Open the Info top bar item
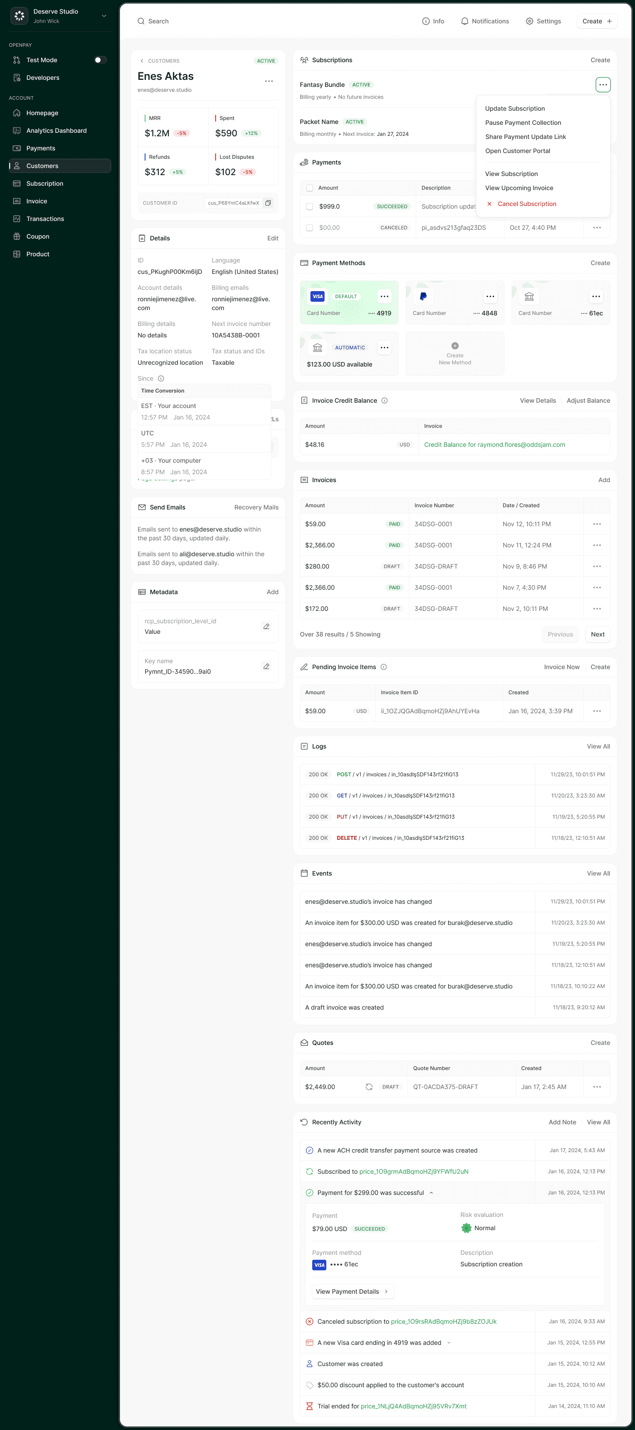635x1430 pixels. point(433,21)
